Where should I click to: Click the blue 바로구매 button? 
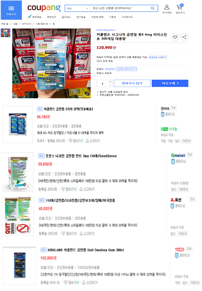170,83
